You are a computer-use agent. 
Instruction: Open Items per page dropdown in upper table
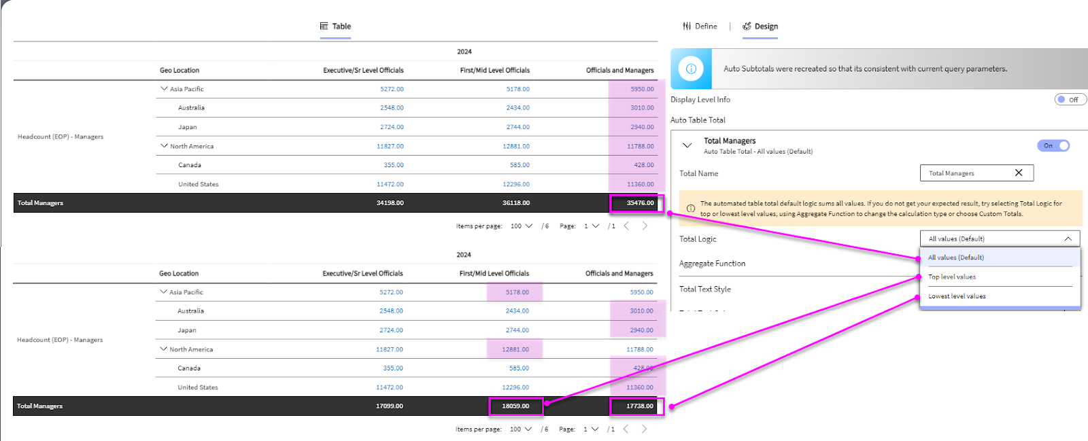(x=521, y=226)
